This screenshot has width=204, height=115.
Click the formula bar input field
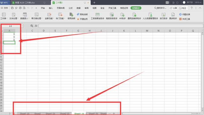pyautogui.click(x=121, y=26)
